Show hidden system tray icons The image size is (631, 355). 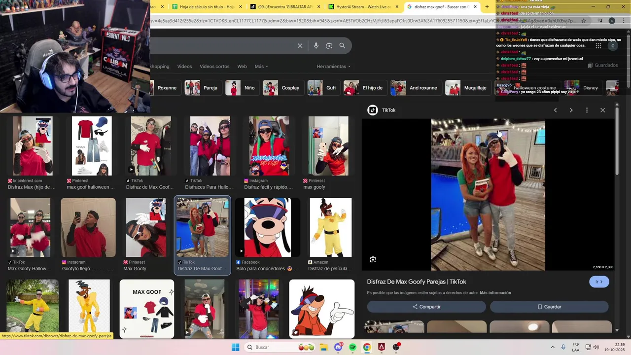pos(553,347)
